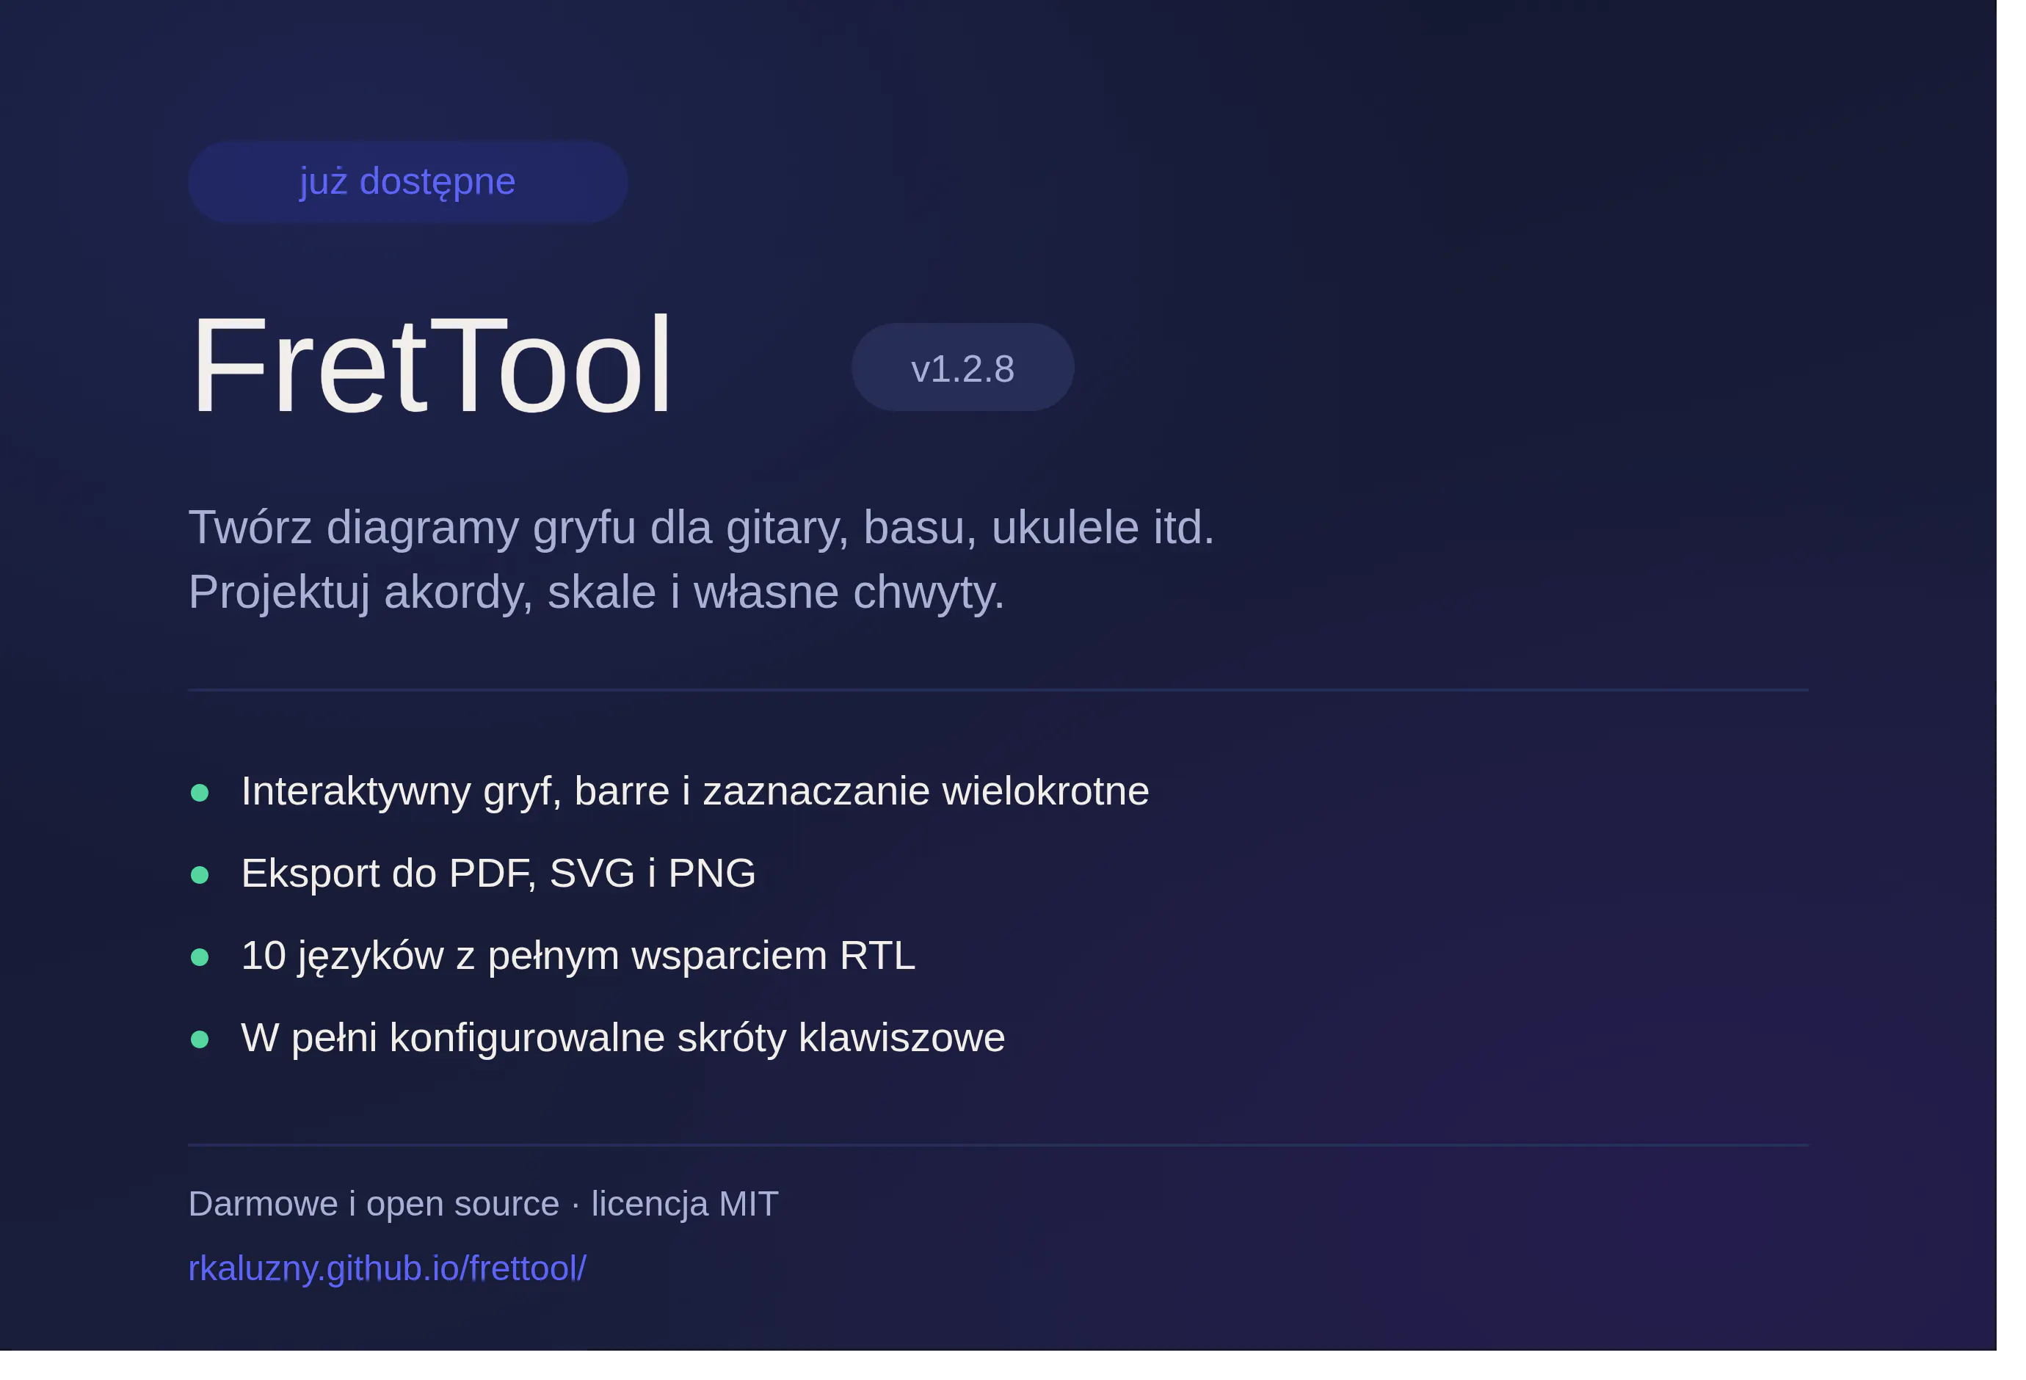Click the v1.2.8 version pill
The width and height of the screenshot is (2026, 1380).
tap(962, 368)
